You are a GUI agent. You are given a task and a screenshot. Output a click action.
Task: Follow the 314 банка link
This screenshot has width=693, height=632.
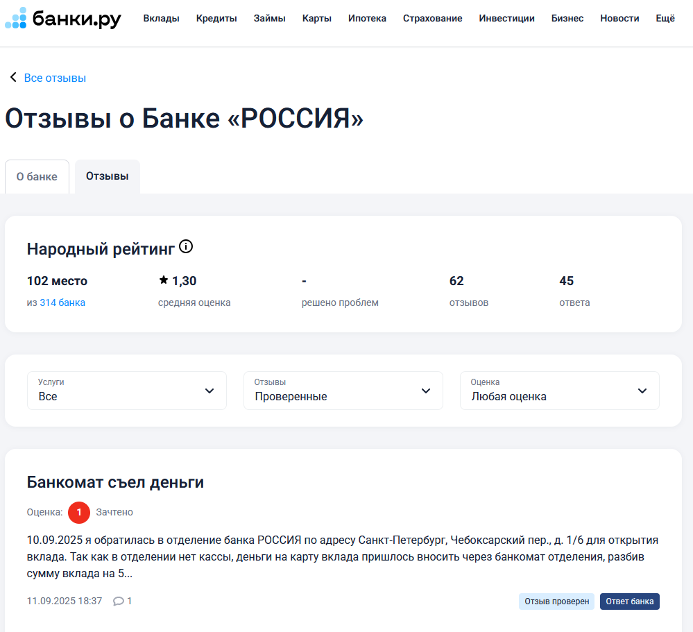[62, 302]
